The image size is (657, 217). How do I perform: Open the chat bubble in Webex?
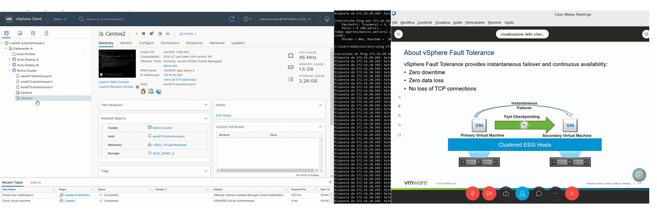pos(539,193)
